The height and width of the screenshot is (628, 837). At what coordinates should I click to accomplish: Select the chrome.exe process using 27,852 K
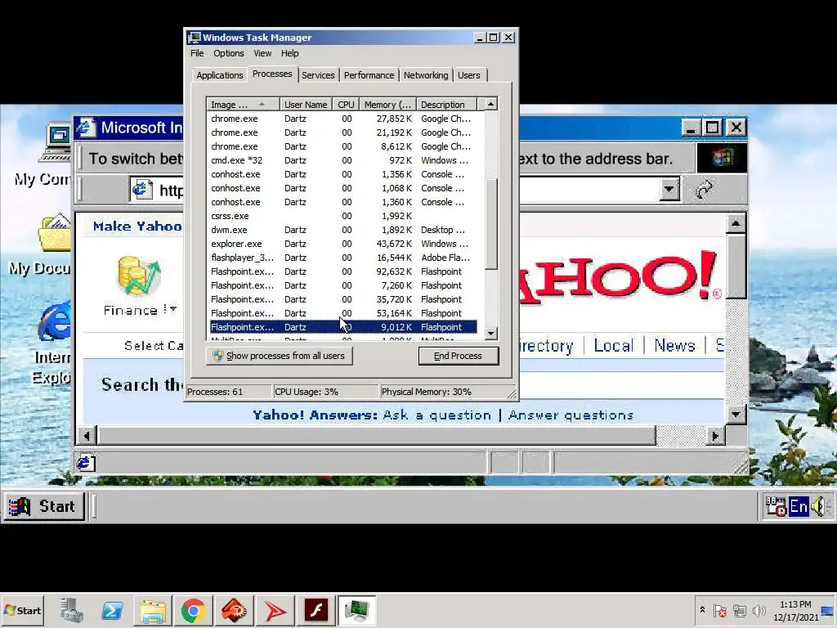click(343, 119)
